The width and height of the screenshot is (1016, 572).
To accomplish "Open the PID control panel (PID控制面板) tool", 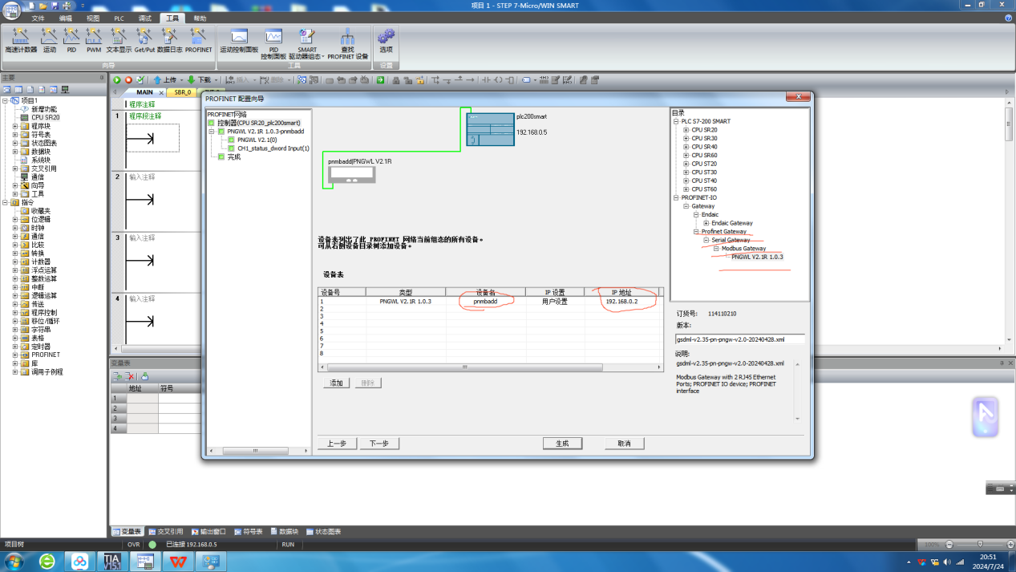I will coord(273,43).
